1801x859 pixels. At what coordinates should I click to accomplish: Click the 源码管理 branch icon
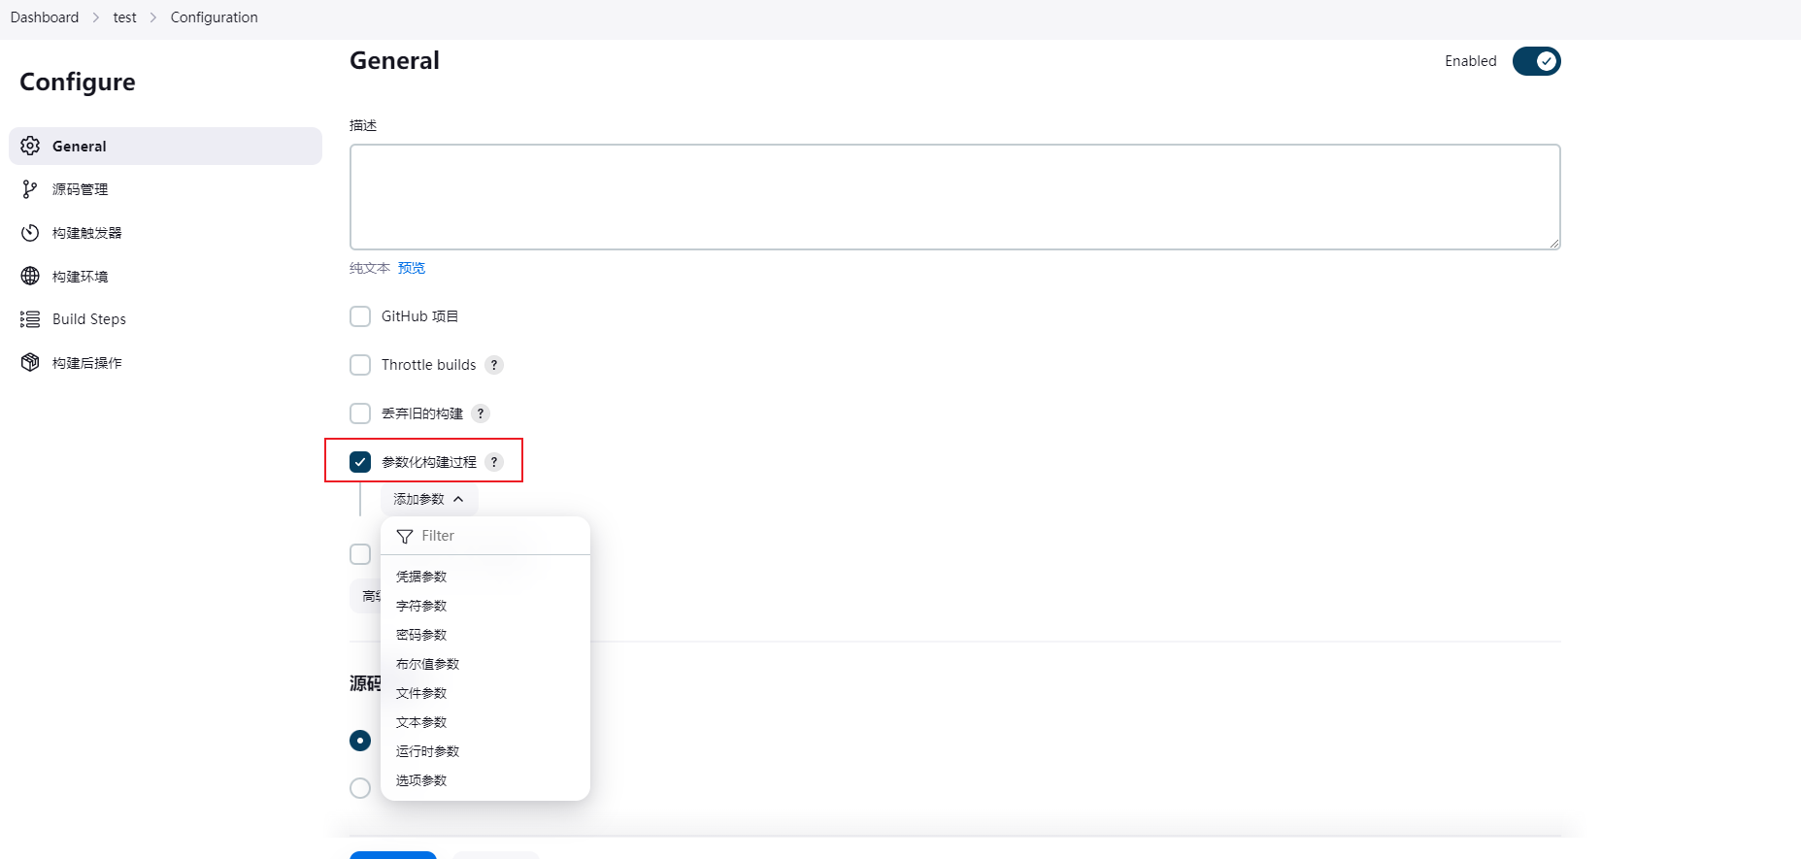coord(30,189)
